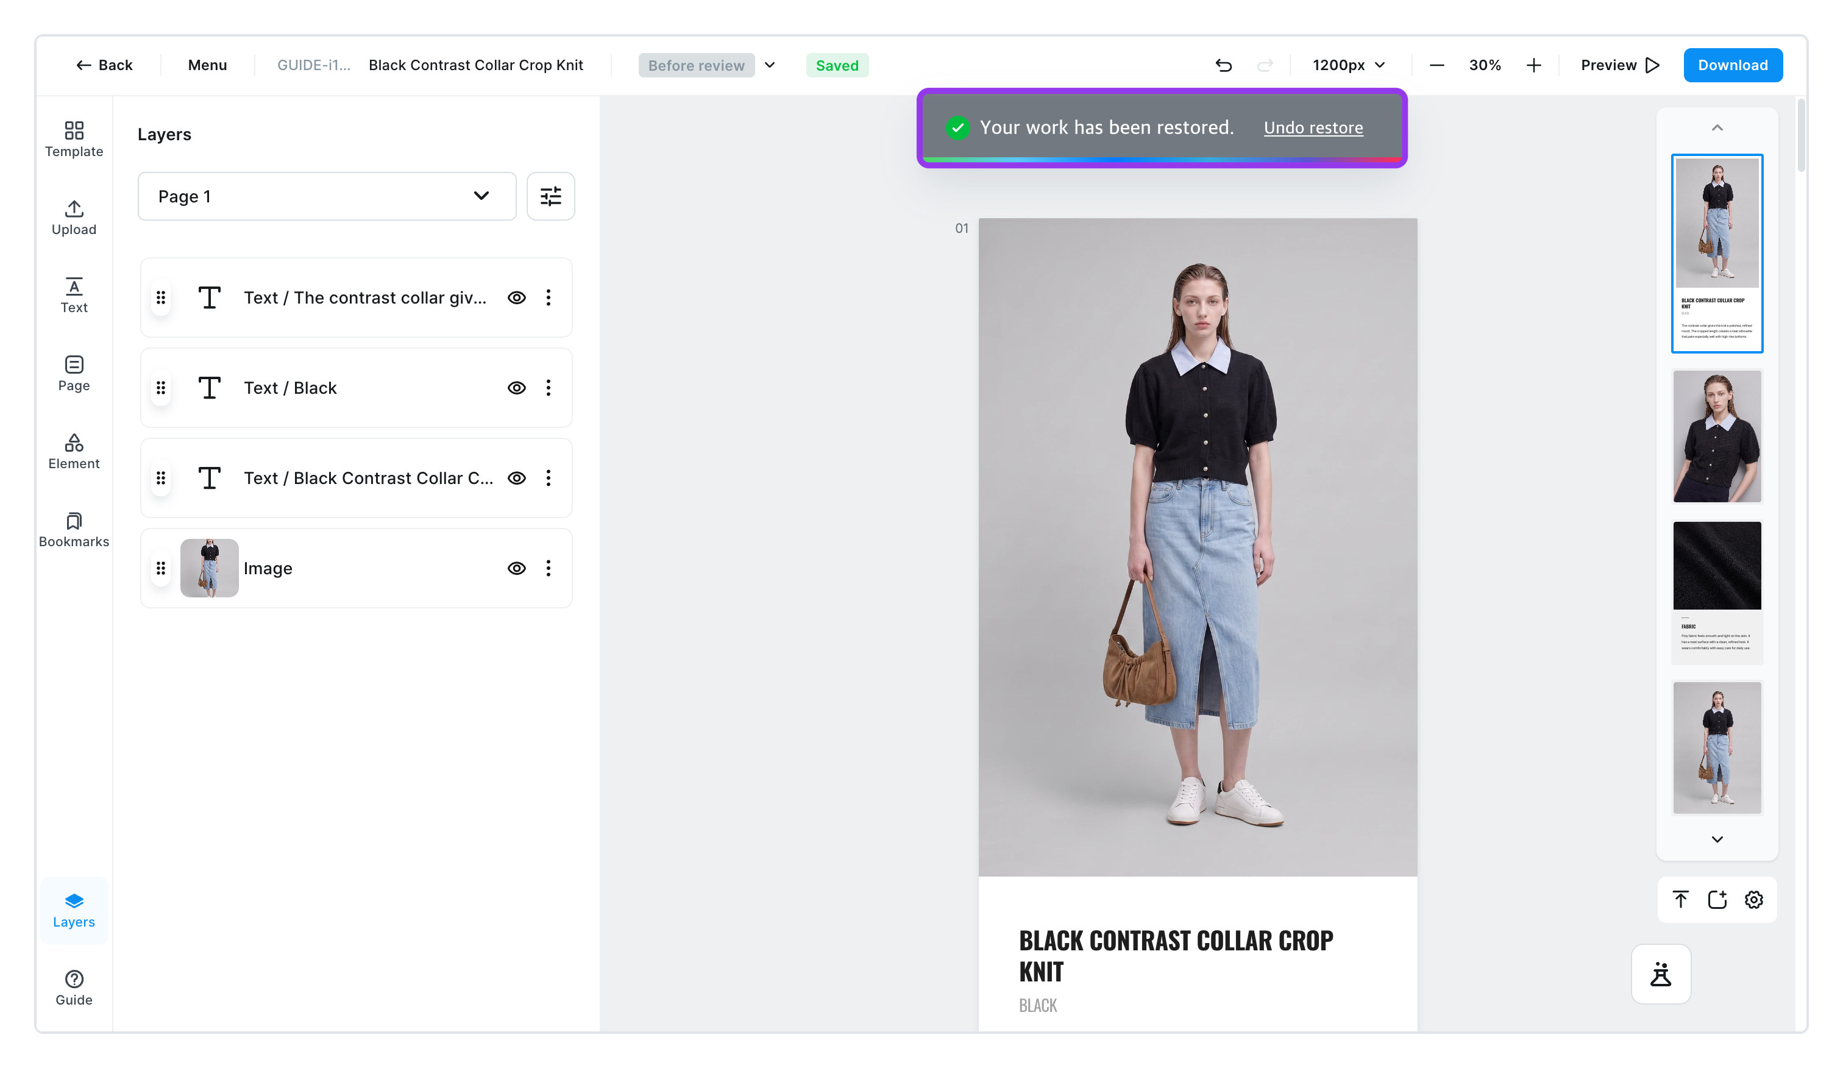Click the add page icon
The width and height of the screenshot is (1843, 1068).
coord(1717,899)
